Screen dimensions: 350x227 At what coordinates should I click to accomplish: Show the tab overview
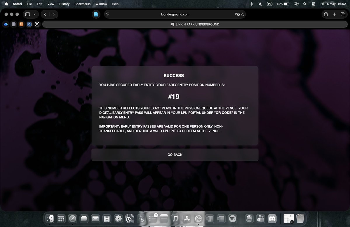(343, 14)
